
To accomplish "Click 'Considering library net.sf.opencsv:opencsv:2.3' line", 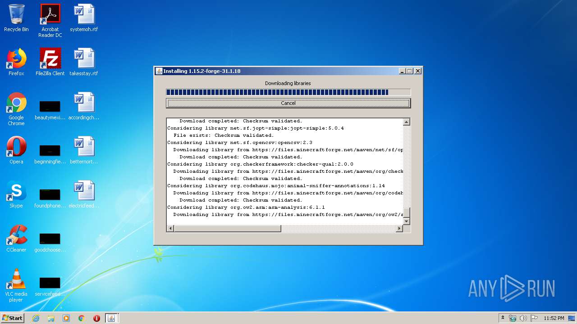I will (x=240, y=143).
